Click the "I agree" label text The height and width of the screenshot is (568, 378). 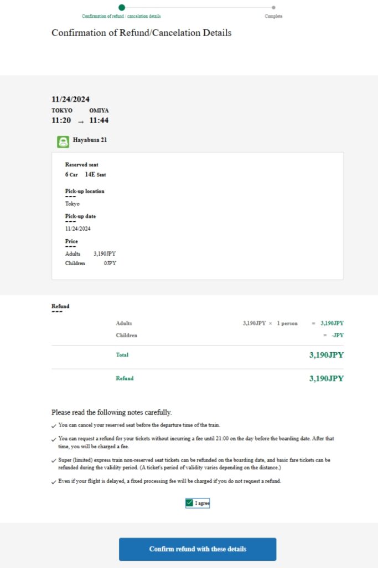(x=202, y=503)
